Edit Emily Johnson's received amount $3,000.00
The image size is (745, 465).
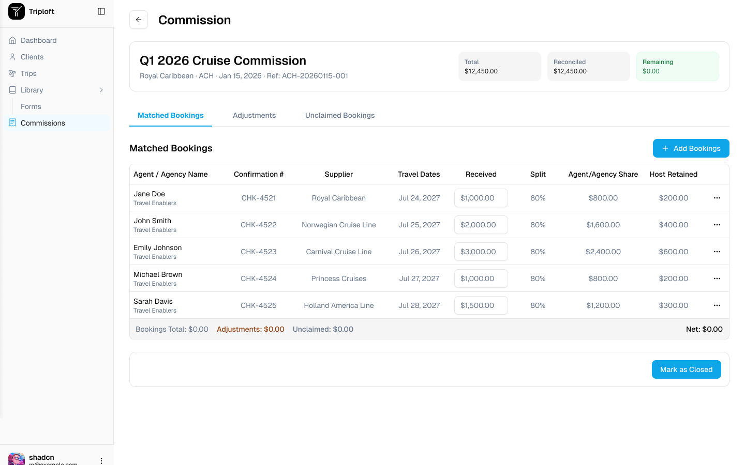(x=481, y=252)
